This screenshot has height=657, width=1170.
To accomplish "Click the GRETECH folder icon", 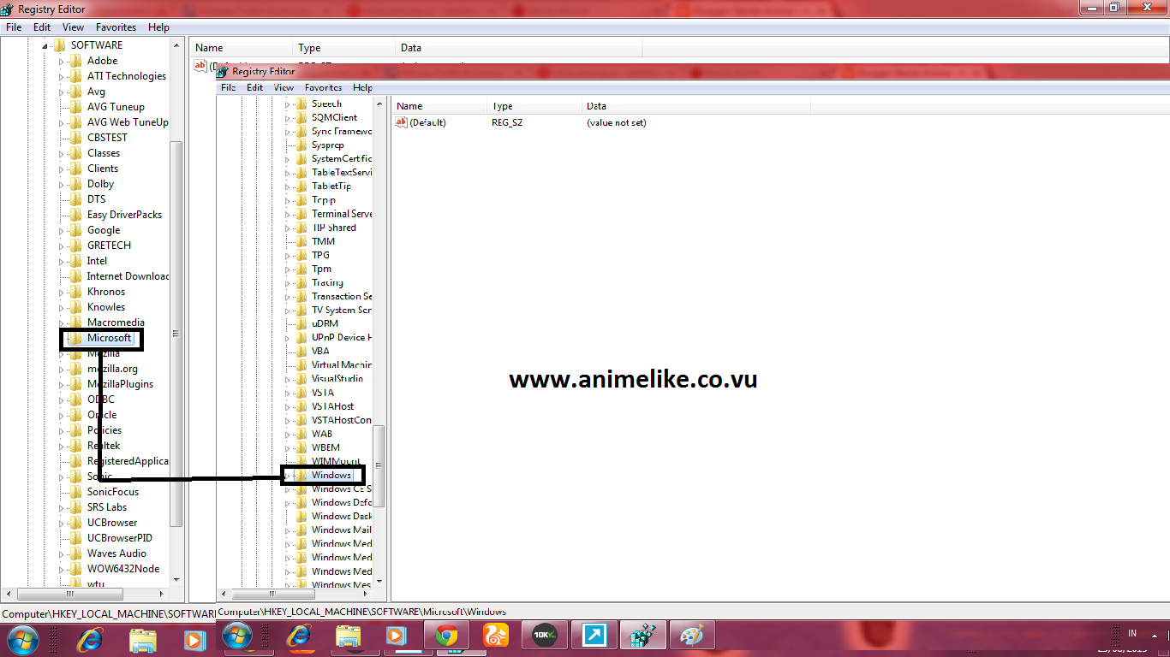I will click(x=75, y=246).
